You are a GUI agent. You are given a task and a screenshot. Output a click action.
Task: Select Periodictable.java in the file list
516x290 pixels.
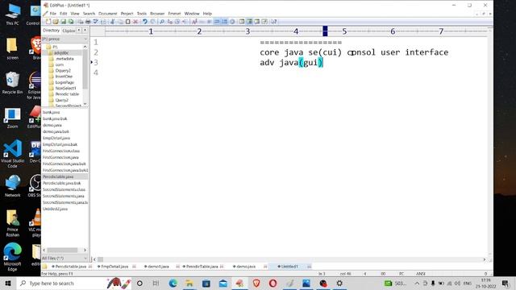58,176
